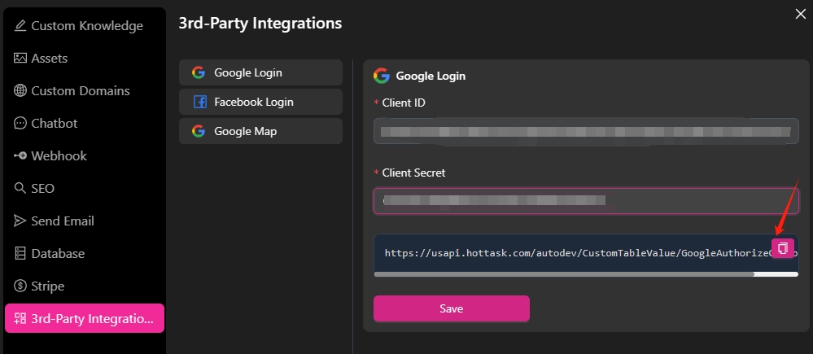Click the Database icon in sidebar
The width and height of the screenshot is (813, 354).
click(x=20, y=253)
